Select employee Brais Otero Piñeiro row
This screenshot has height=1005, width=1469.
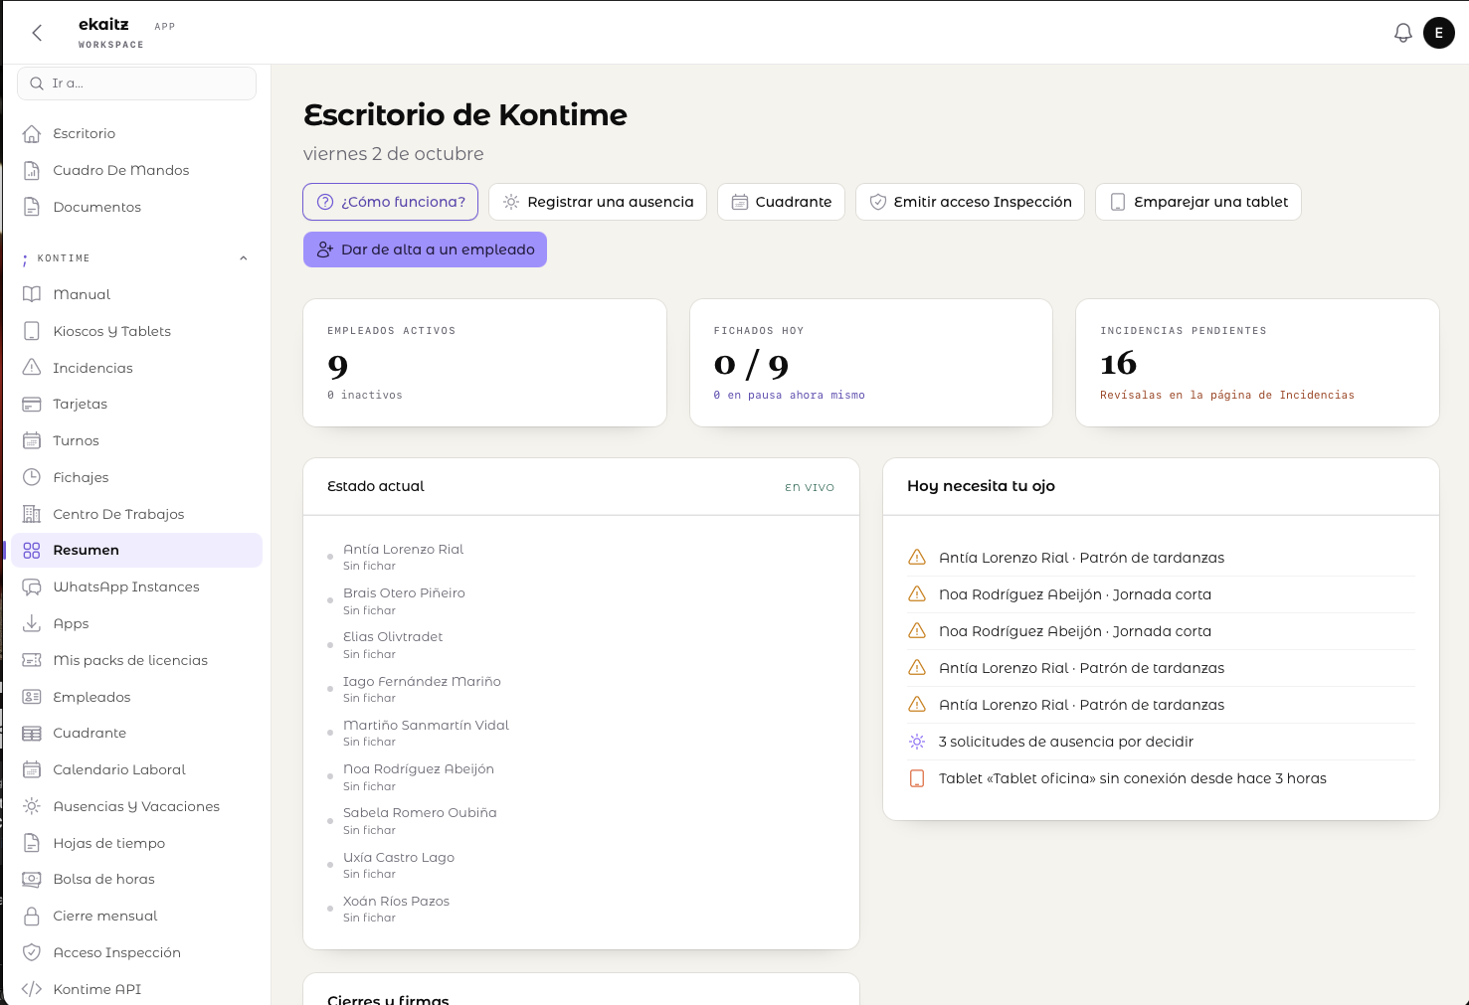pyautogui.click(x=581, y=600)
